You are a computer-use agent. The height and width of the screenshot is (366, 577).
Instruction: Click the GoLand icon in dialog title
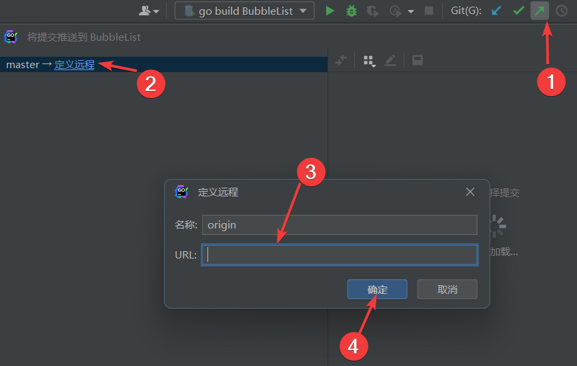point(181,192)
